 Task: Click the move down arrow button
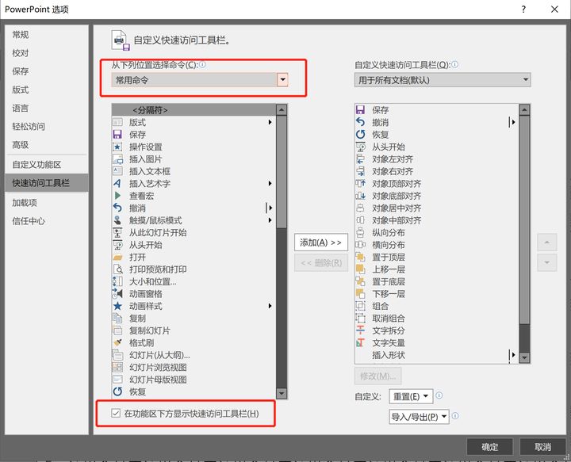click(547, 262)
